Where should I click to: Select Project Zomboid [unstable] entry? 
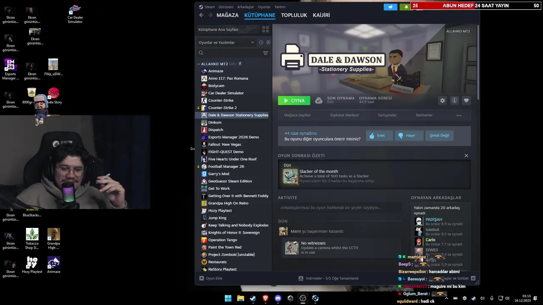[x=233, y=255]
